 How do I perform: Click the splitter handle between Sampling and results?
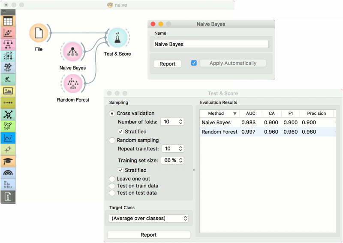pyautogui.click(x=194, y=170)
